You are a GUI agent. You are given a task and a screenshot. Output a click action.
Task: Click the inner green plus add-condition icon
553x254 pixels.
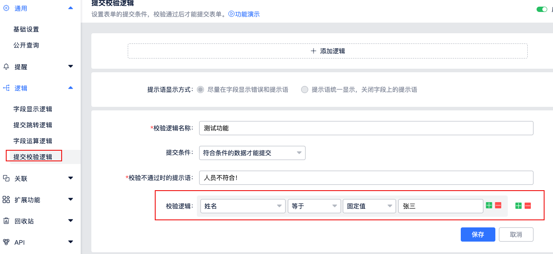(x=489, y=206)
